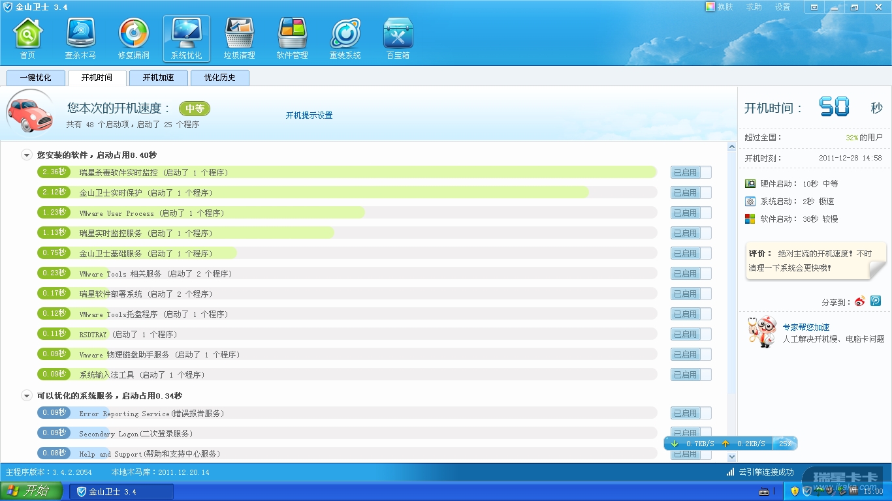Open the 开始 Start button
892x501 pixels.
[31, 491]
